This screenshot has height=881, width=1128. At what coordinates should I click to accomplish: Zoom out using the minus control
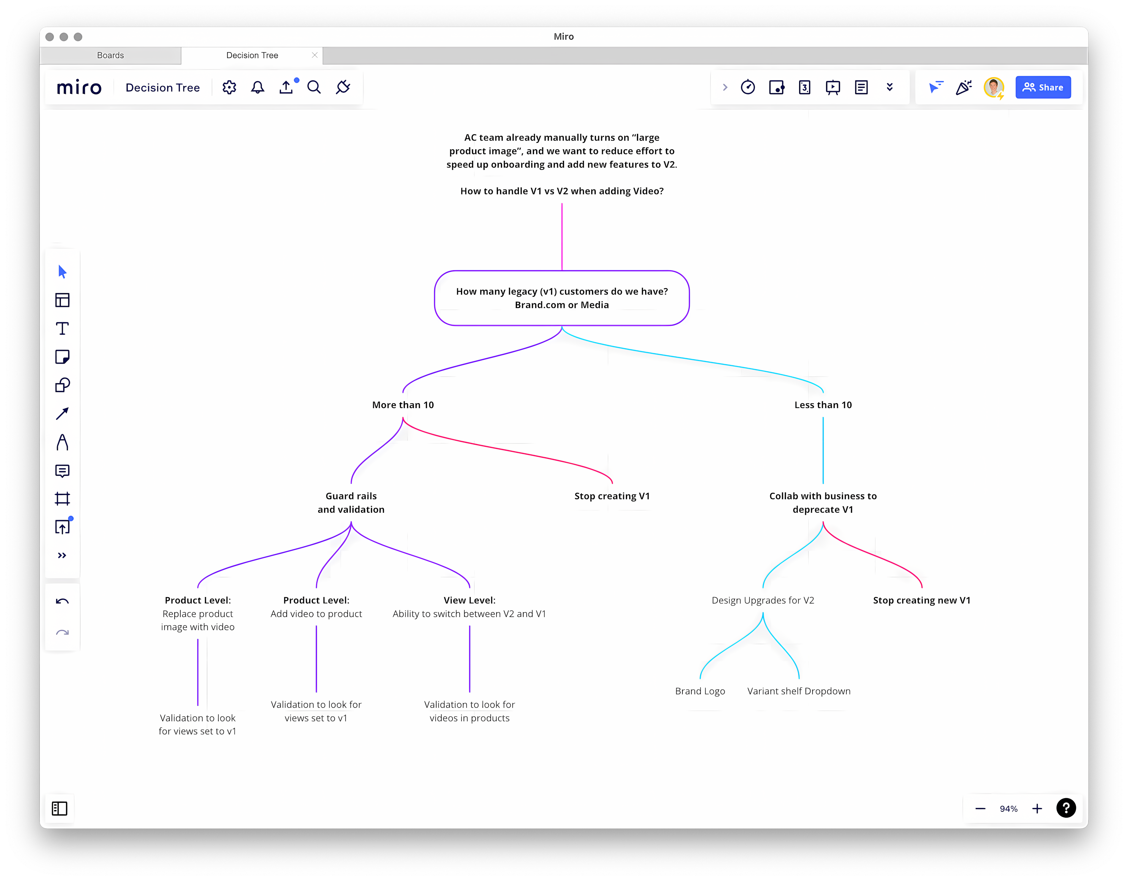click(x=980, y=808)
